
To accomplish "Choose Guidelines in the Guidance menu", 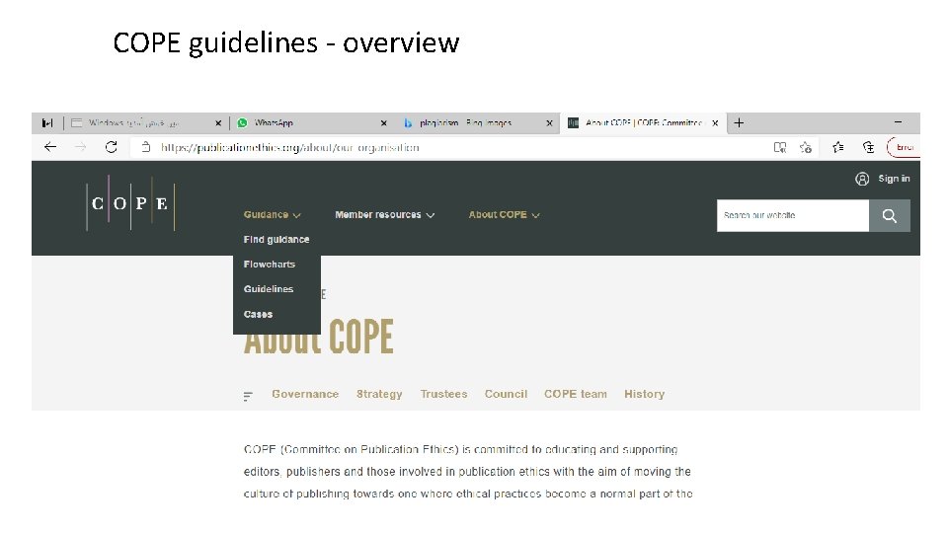I will click(269, 289).
